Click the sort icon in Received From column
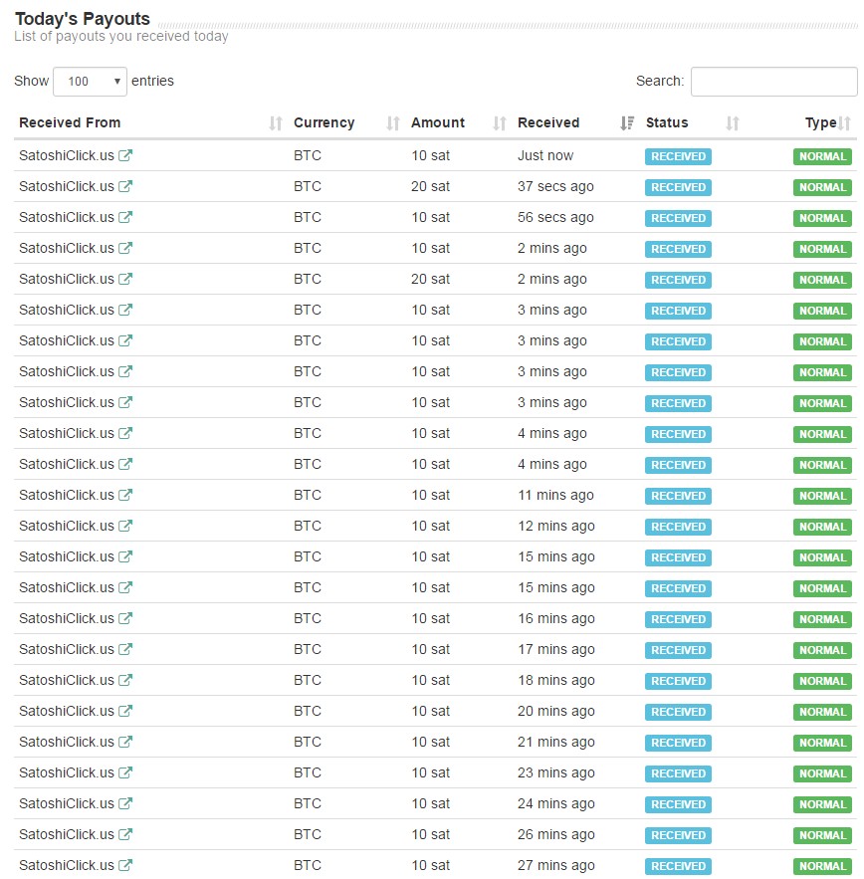Image resolution: width=864 pixels, height=879 pixels. tap(276, 123)
